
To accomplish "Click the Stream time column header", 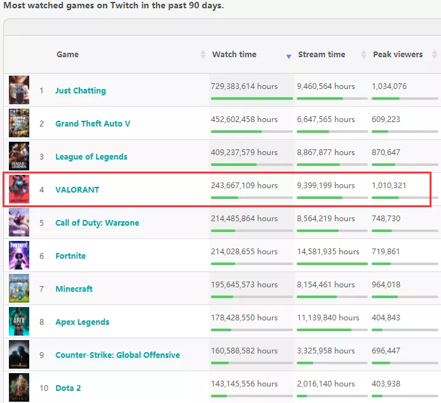I will point(322,54).
